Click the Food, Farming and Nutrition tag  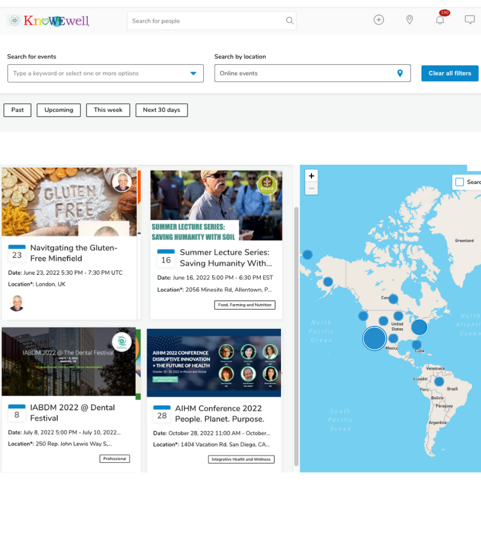click(x=245, y=305)
